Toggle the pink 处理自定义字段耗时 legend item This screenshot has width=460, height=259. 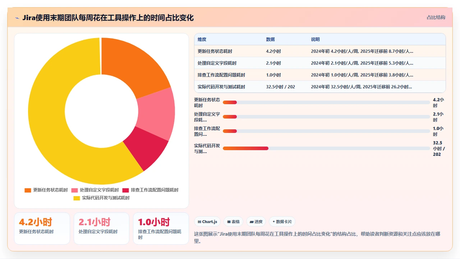95,190
